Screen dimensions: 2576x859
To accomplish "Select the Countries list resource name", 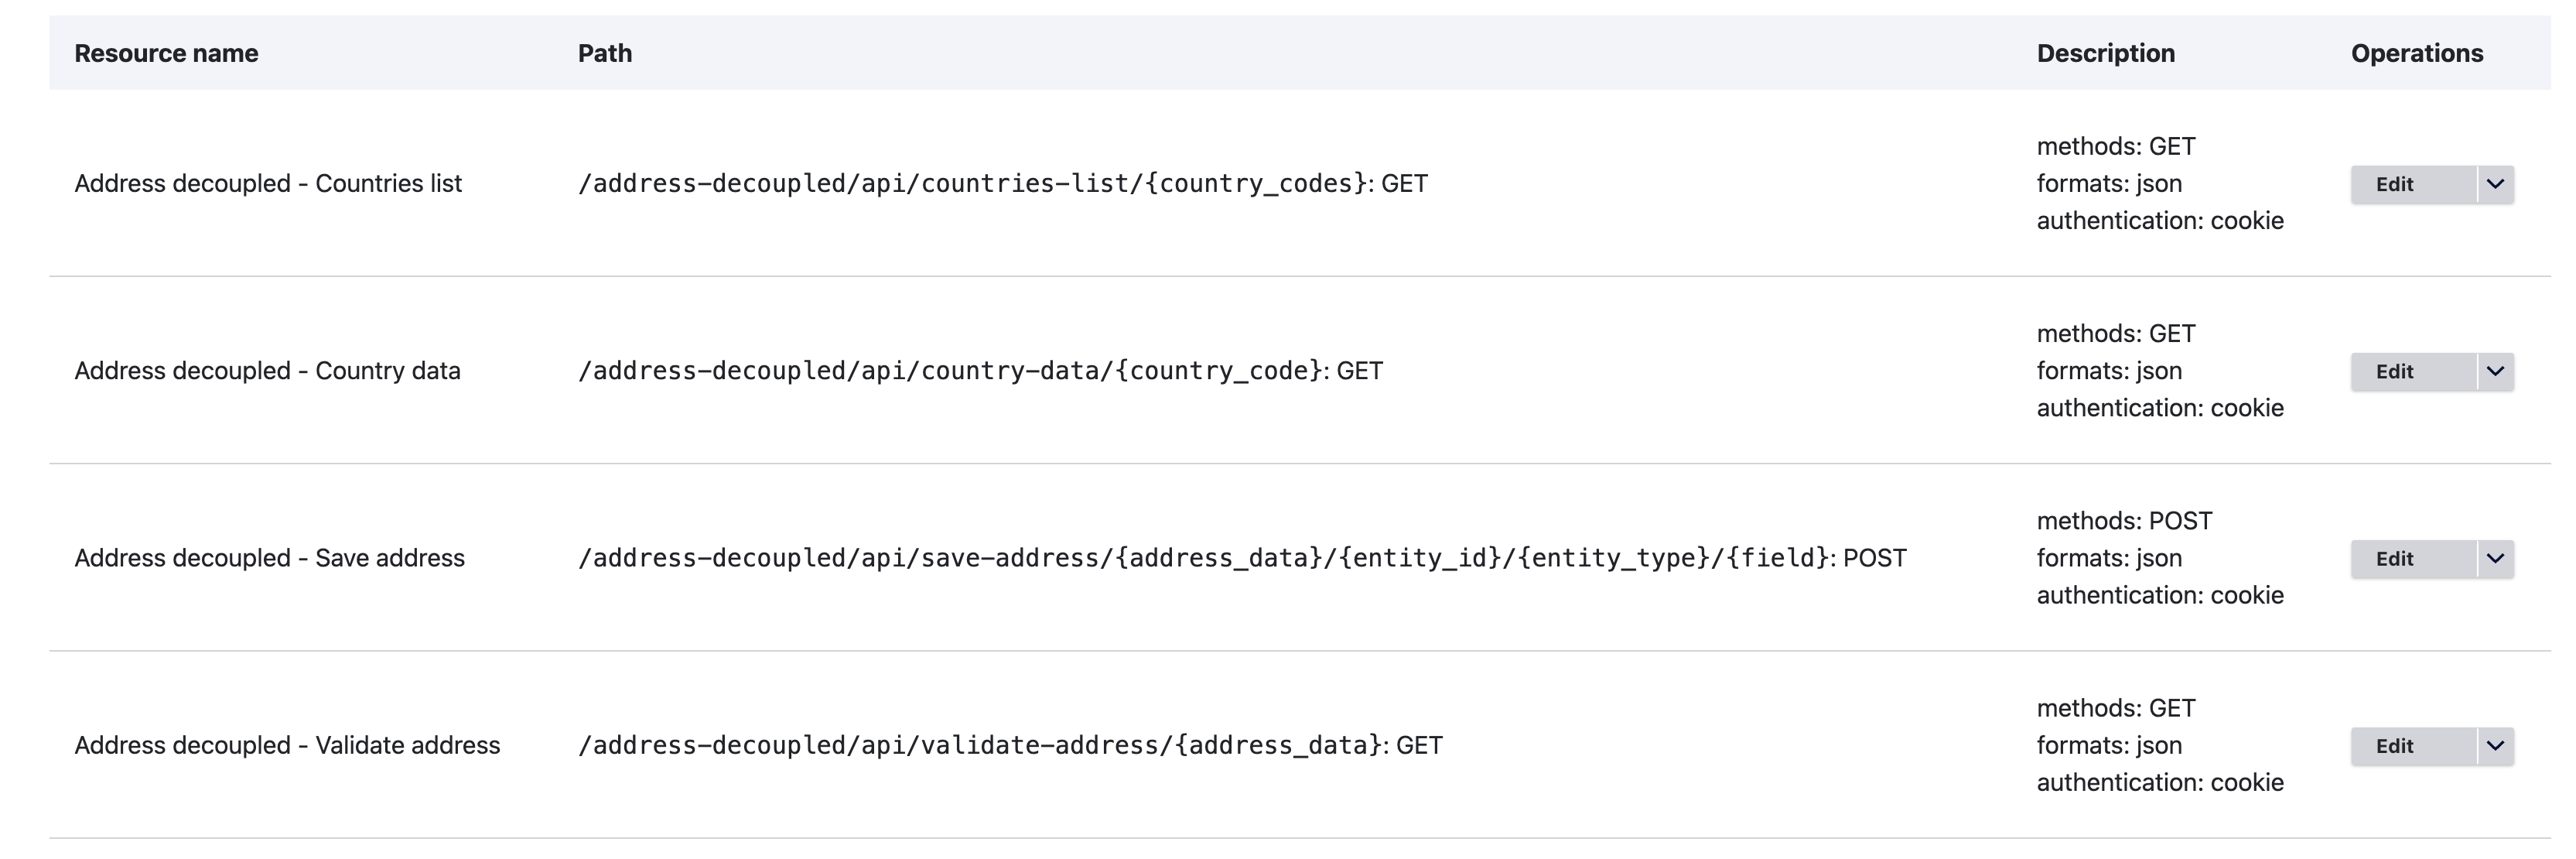I will pos(268,184).
